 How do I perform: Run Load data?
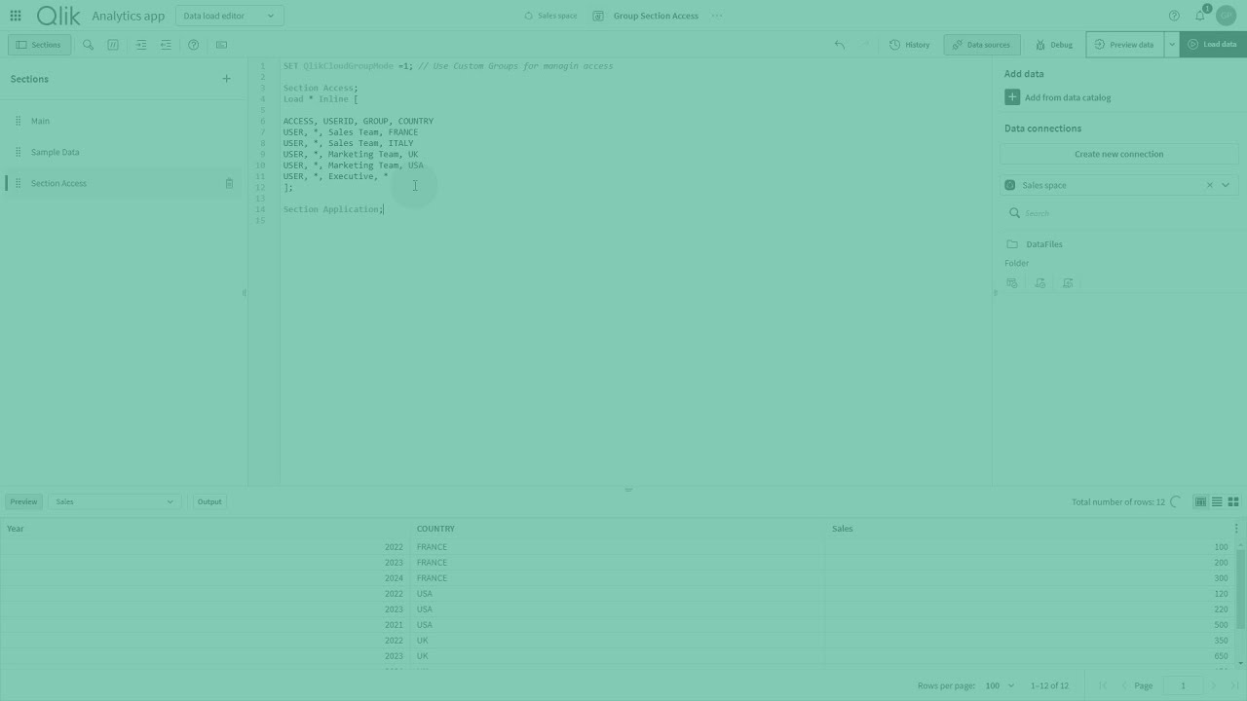point(1213,45)
